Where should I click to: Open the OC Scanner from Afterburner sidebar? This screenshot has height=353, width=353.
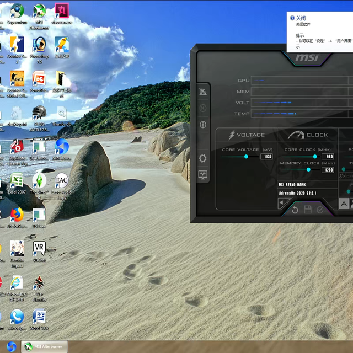tap(203, 92)
